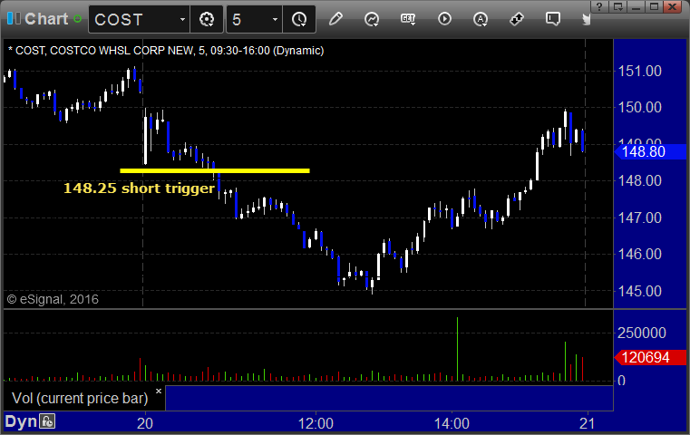Click the 120694 volume value marker
690x435 pixels.
tap(650, 357)
